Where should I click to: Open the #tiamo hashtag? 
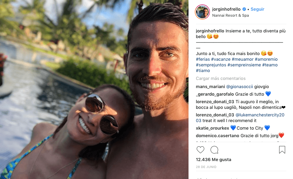pyautogui.click(x=203, y=71)
